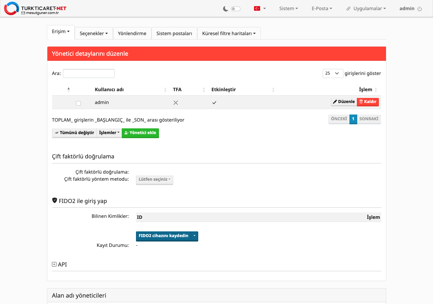The width and height of the screenshot is (433, 304).
Task: Open the Lütfen seçiniz dropdown
Action: click(x=155, y=180)
